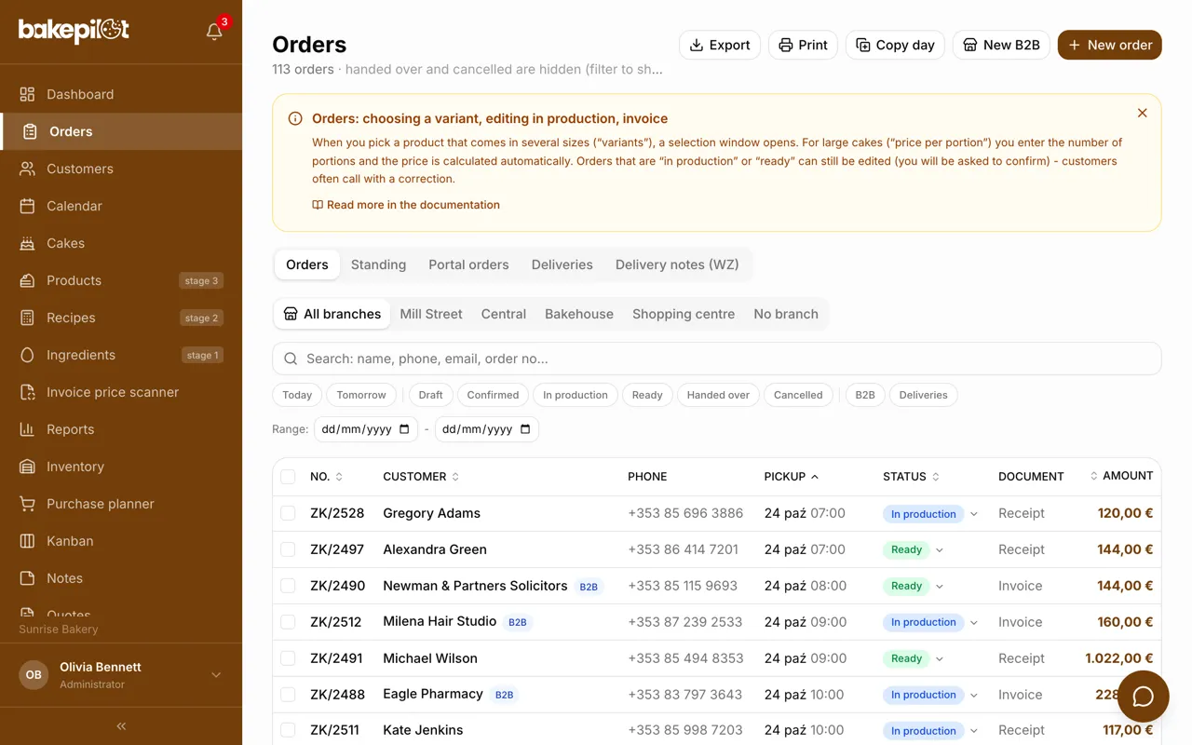Click the Inventory warehouse icon

coord(28,467)
